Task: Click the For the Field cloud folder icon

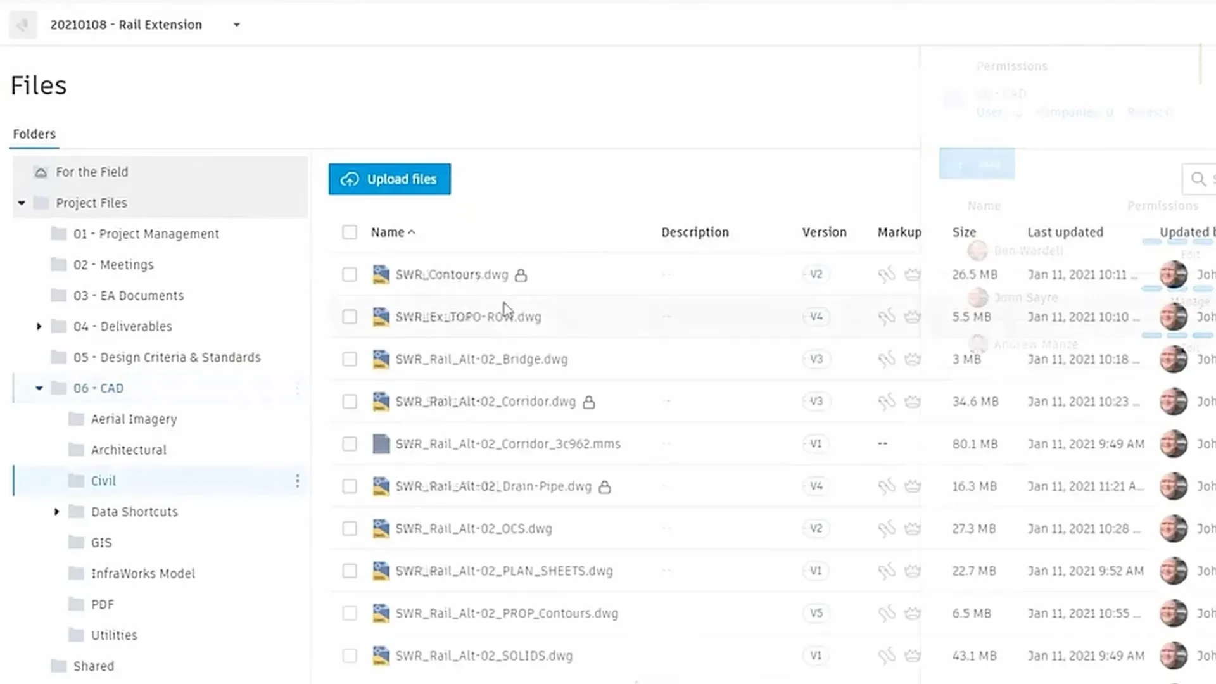Action: pos(41,173)
